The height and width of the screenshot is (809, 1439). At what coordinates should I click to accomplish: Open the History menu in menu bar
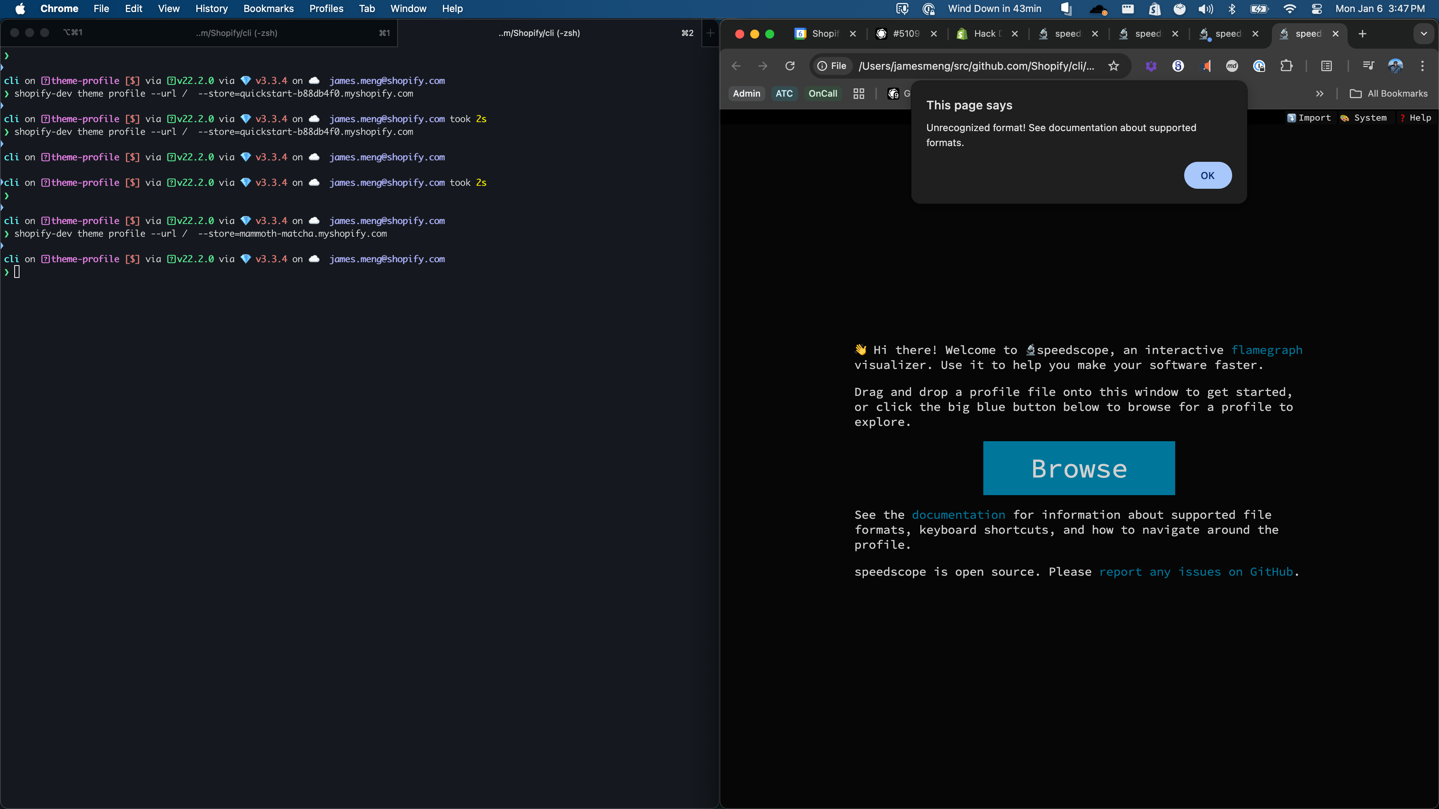tap(211, 8)
